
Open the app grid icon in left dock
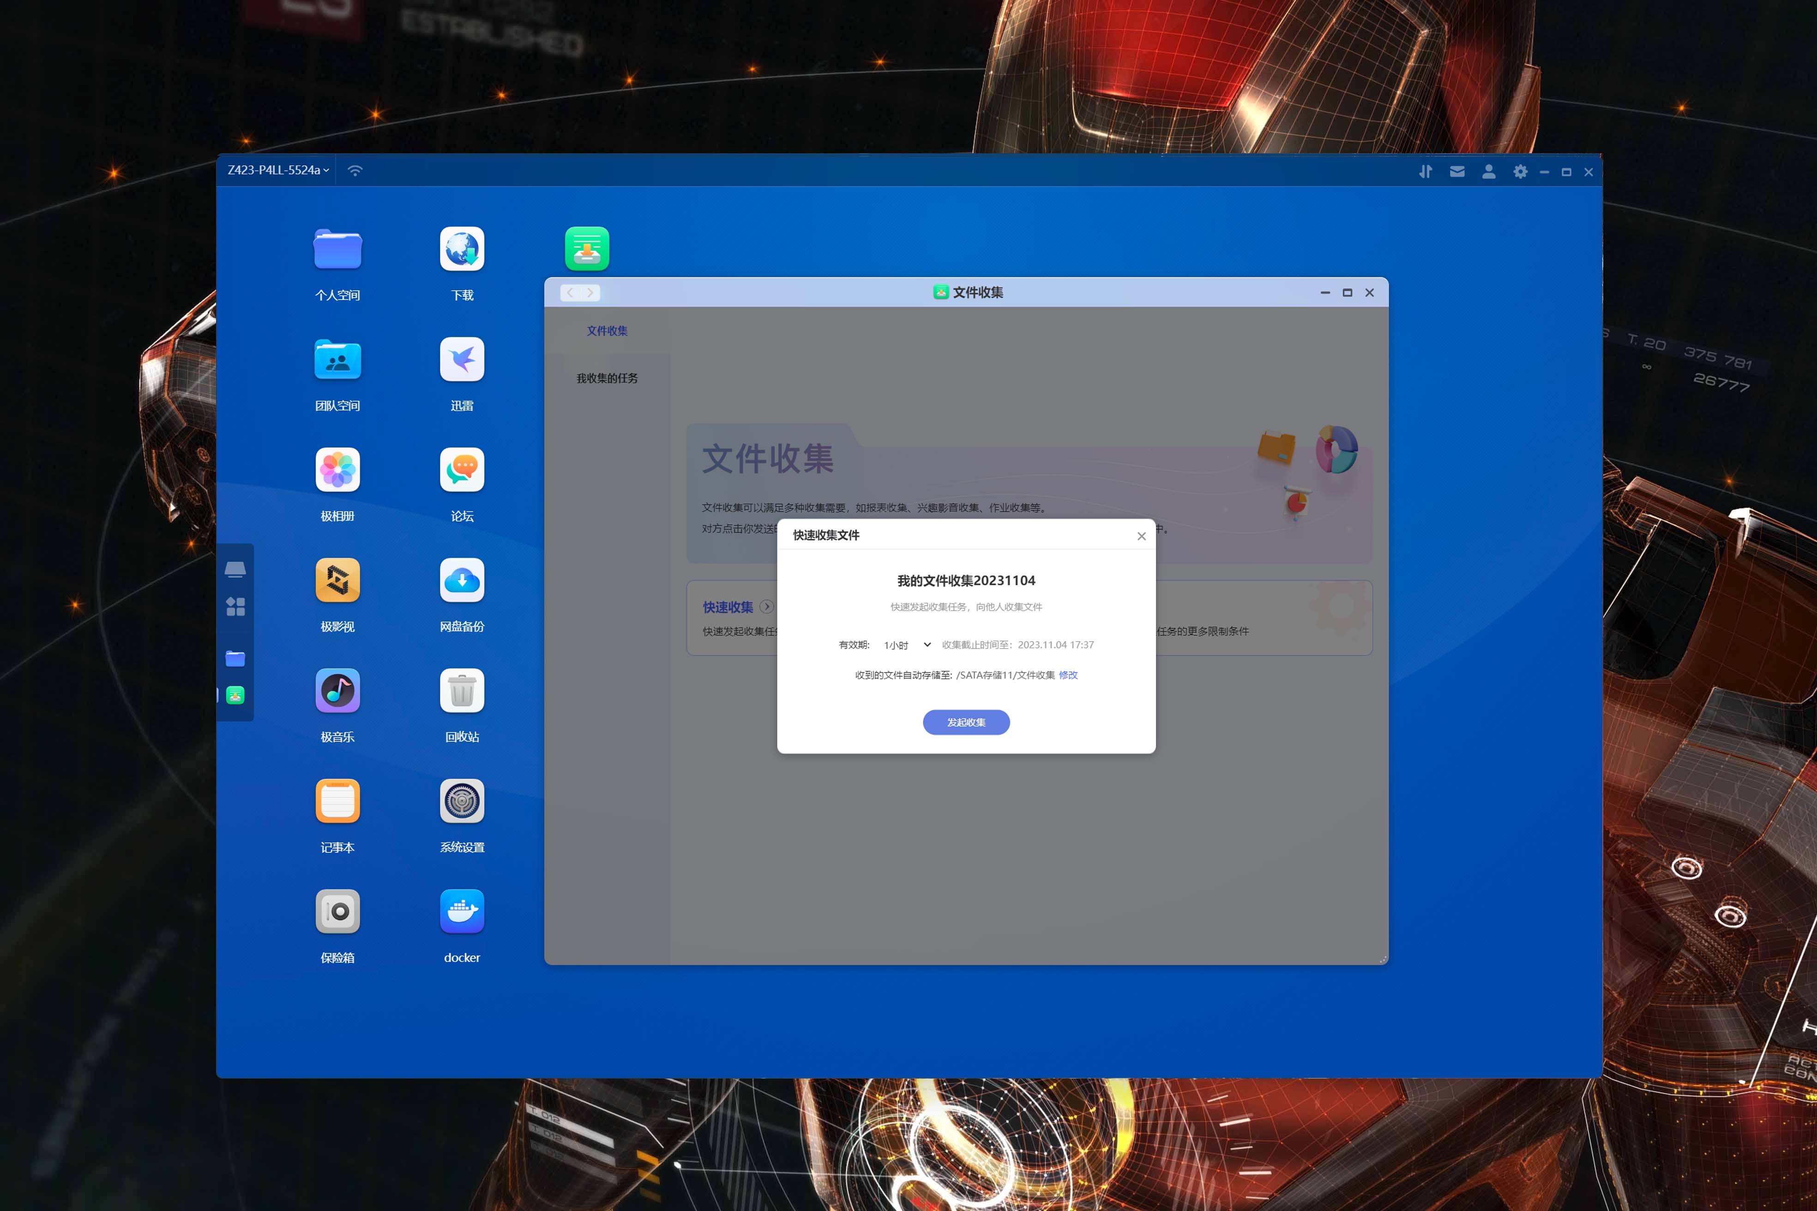(x=235, y=607)
